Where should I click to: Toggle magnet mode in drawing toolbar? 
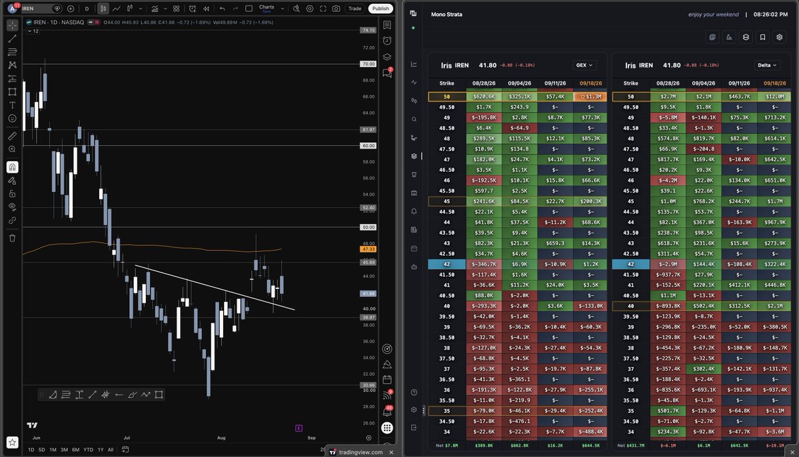pos(12,167)
